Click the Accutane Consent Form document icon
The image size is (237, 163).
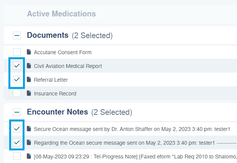(x=29, y=52)
